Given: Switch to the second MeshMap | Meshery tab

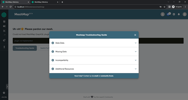Looking at the screenshot, I should click(45, 2).
